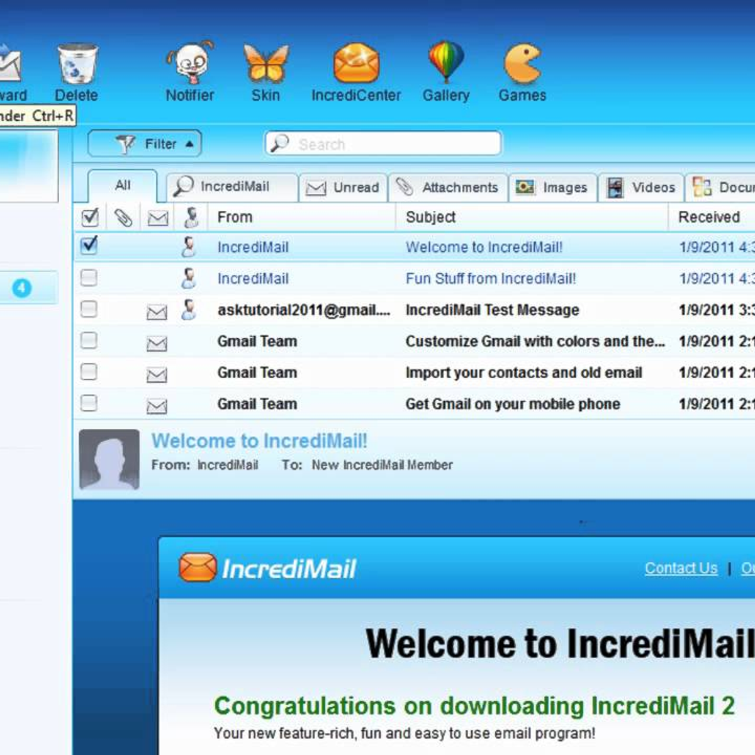Open the Skin butterfly icon
This screenshot has height=755, width=755.
266,64
